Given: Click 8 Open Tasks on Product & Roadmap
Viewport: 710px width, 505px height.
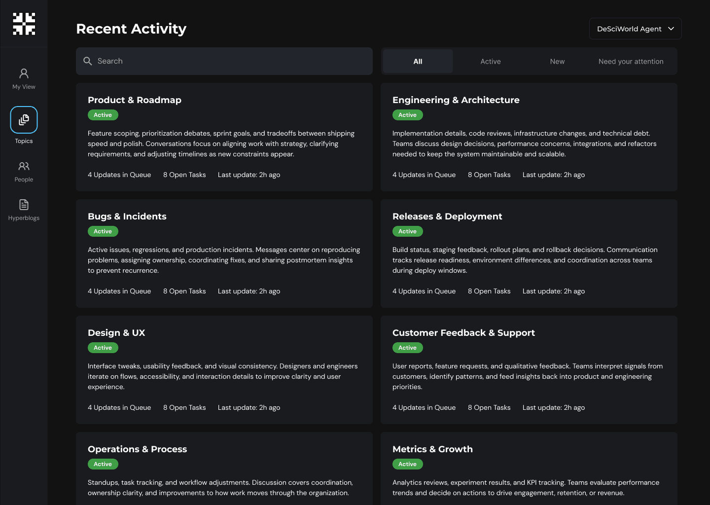Looking at the screenshot, I should coord(184,175).
